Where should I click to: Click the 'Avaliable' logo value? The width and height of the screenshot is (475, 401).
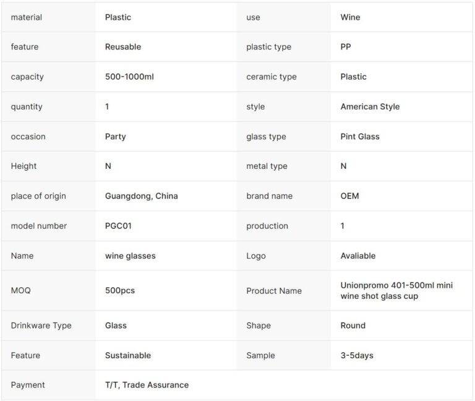point(358,256)
